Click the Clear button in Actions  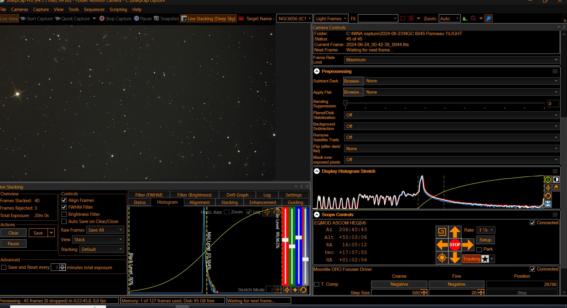(x=13, y=233)
